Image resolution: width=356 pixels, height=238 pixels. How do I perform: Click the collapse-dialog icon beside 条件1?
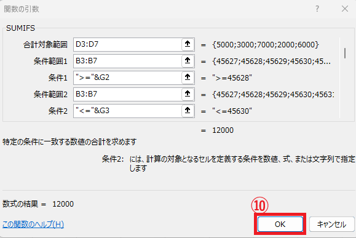pos(188,77)
